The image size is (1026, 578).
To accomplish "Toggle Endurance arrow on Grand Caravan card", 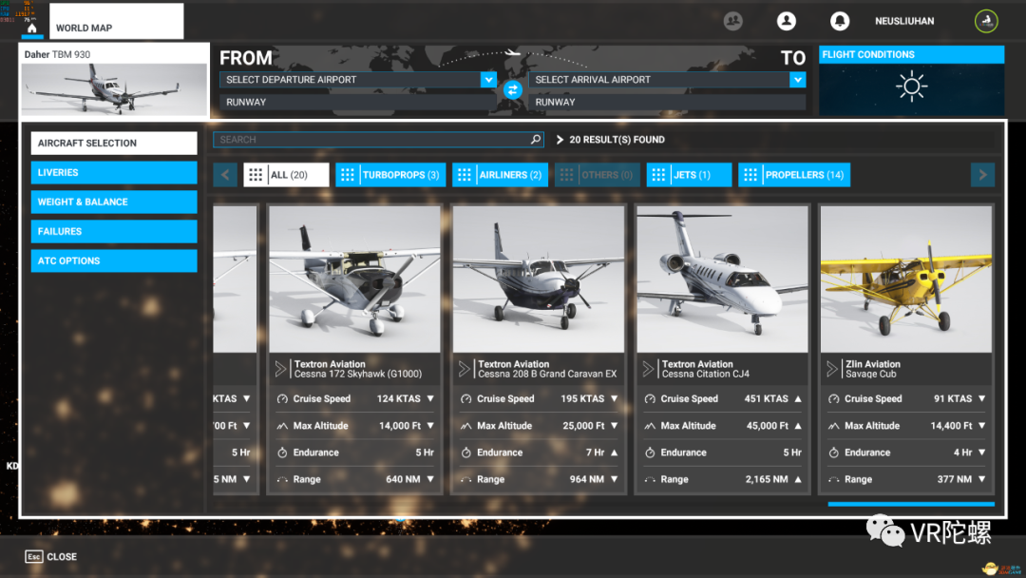I will click(615, 453).
